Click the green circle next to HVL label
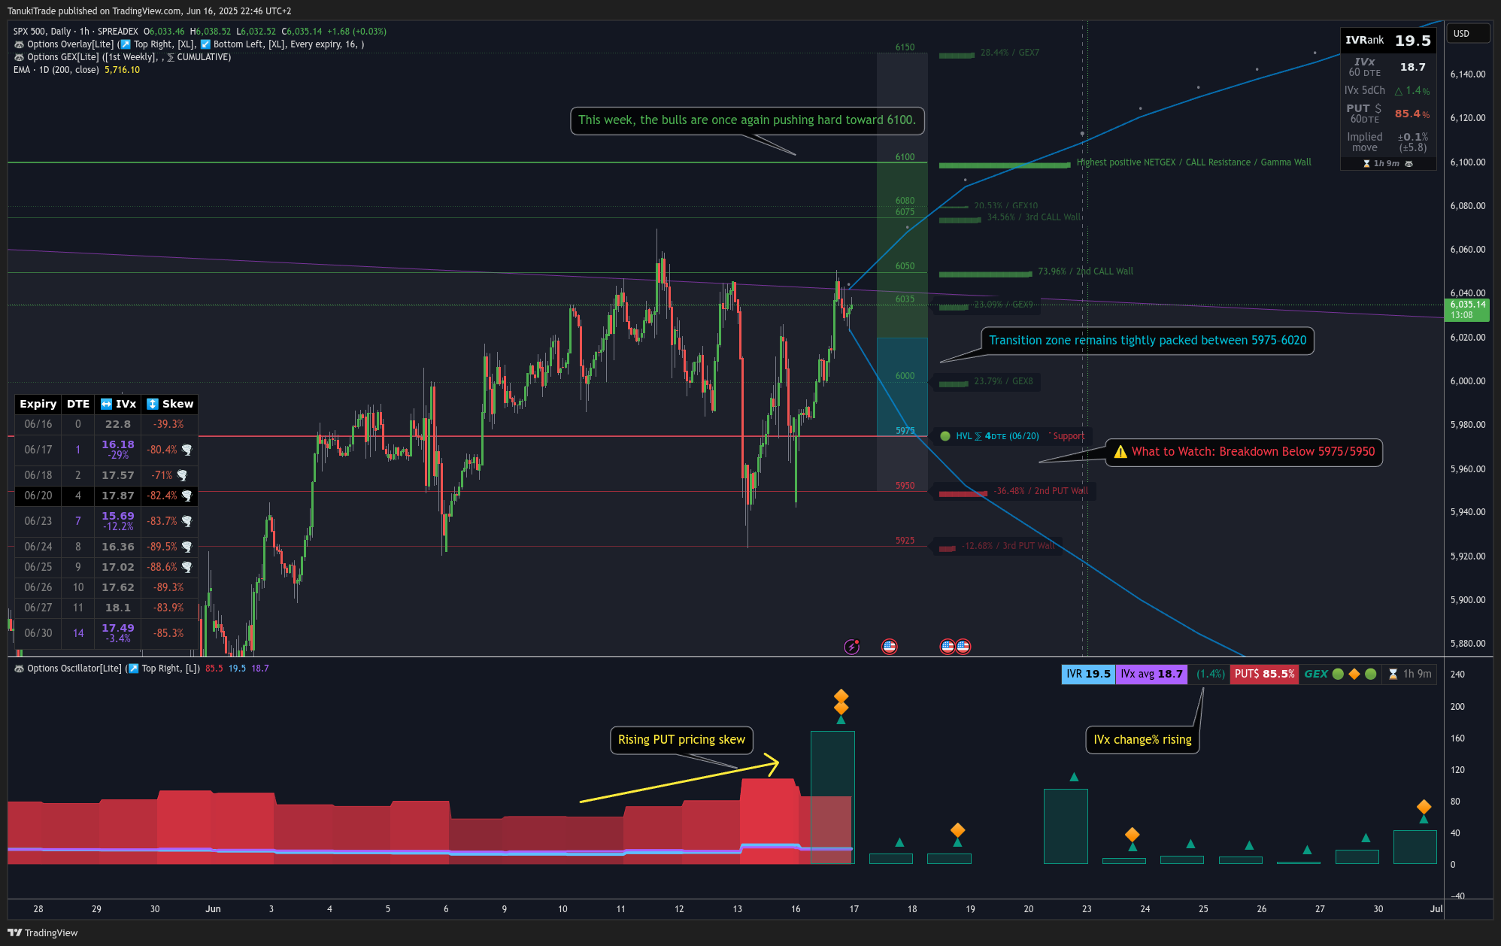 945,436
